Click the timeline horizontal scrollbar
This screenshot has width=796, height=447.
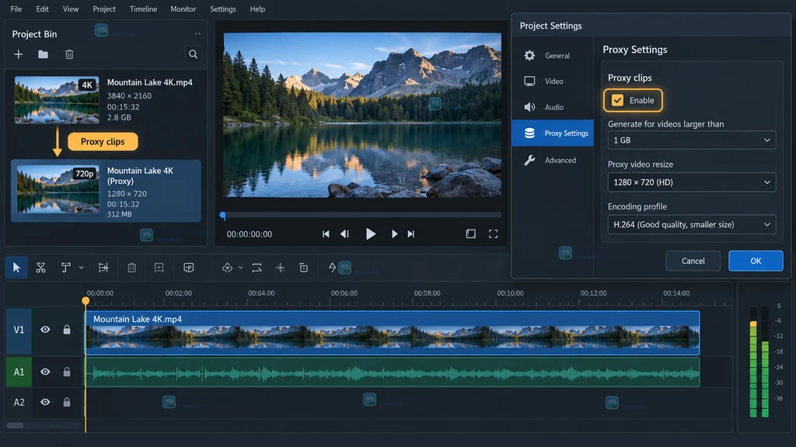click(x=16, y=425)
